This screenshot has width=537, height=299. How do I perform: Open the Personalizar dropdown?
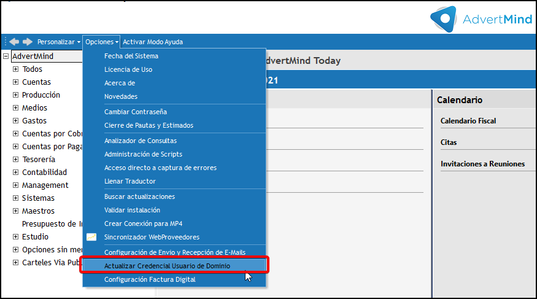coord(58,42)
